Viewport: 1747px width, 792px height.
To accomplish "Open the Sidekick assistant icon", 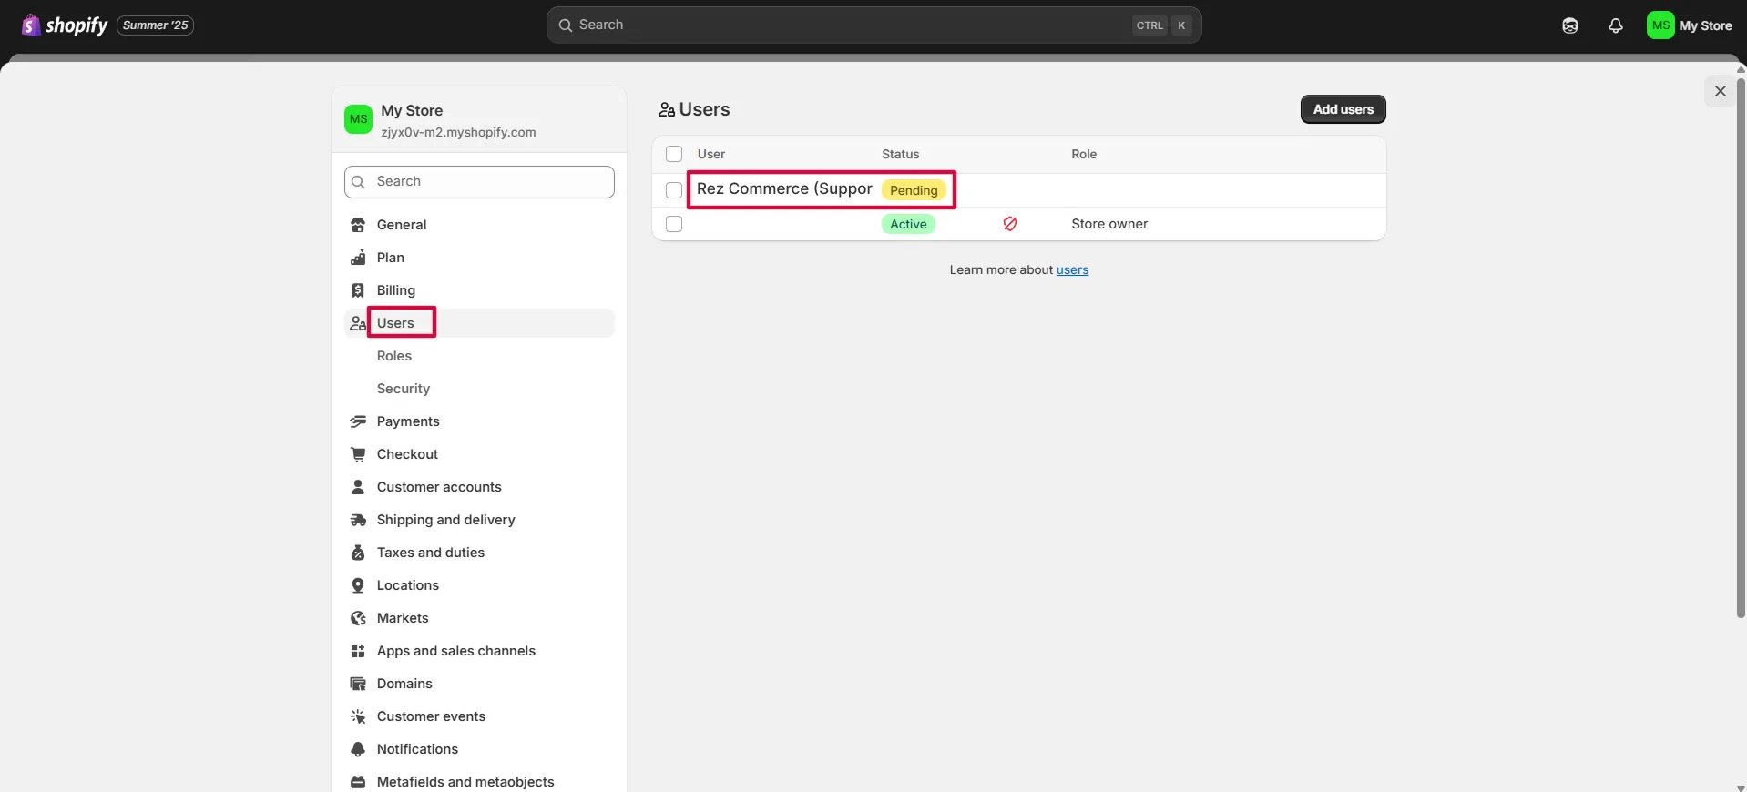I will point(1569,25).
